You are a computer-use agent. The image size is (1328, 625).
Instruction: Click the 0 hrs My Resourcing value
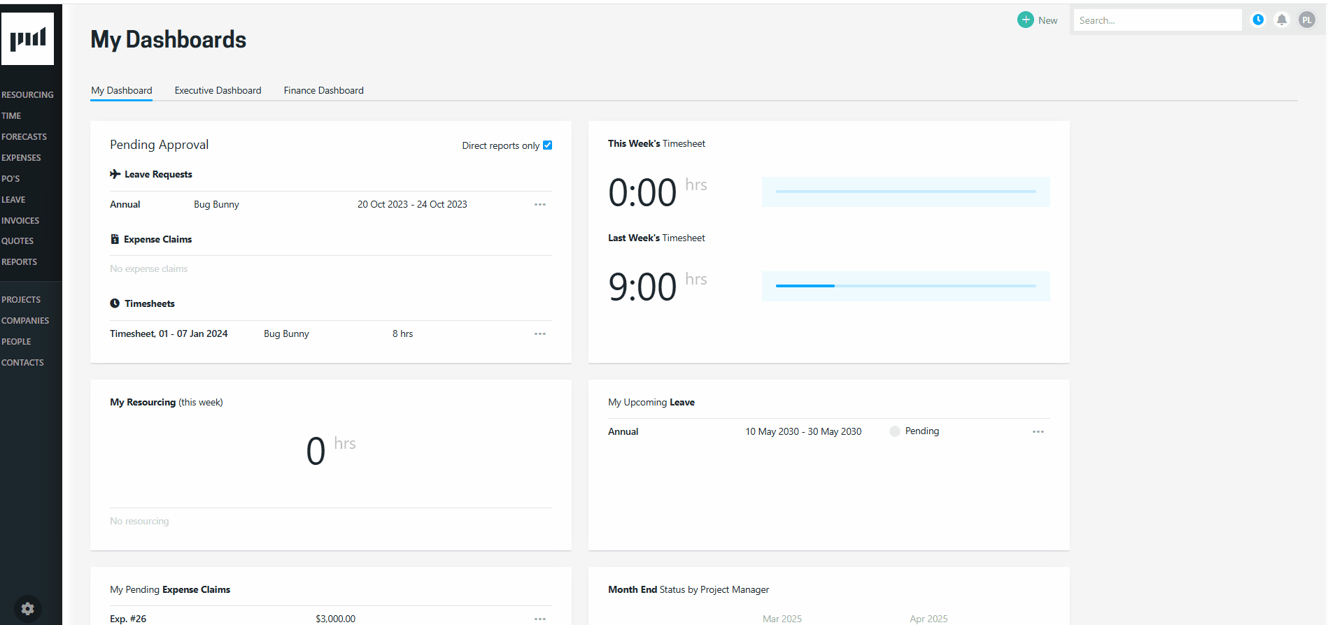click(331, 450)
